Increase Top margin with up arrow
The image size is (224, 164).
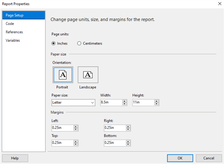76,141
